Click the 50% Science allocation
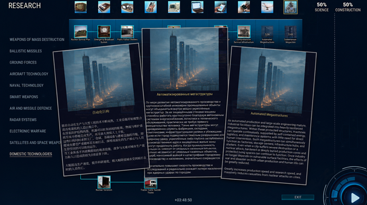367x205 pixels. tap(322, 7)
